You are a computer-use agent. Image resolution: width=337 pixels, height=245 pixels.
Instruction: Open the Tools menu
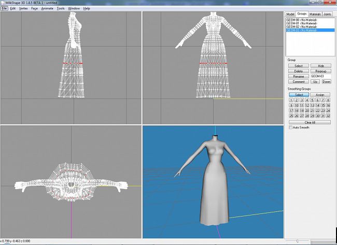pos(61,8)
